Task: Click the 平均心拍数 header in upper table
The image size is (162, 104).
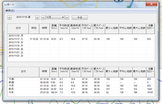Action: click(x=125, y=29)
